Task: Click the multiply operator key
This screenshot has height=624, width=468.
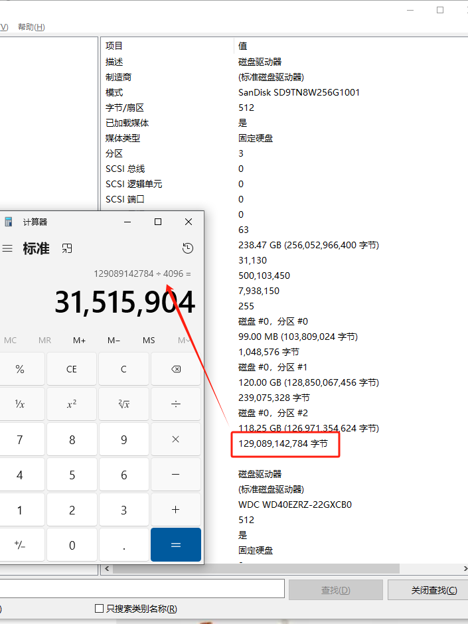Action: click(x=176, y=439)
